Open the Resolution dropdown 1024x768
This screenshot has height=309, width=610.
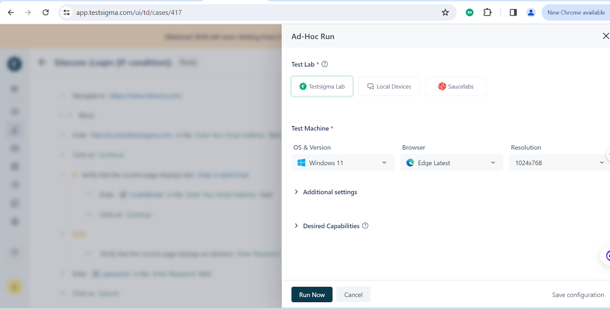559,163
